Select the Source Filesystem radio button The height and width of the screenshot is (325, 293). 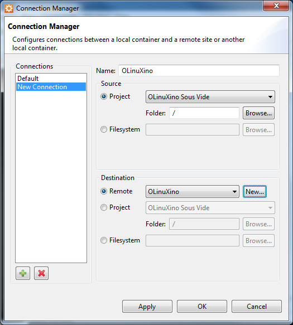104,129
